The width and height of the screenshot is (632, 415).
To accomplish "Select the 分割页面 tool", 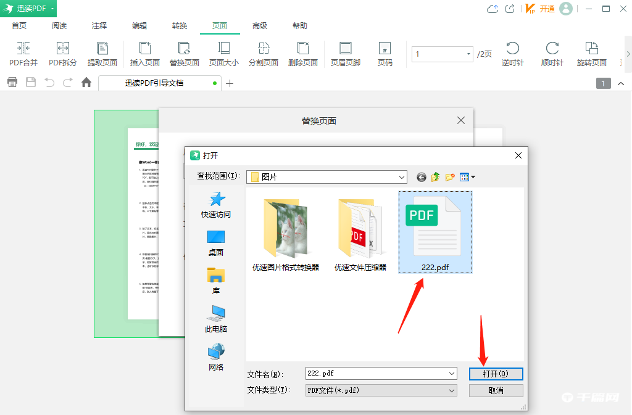I will coord(264,54).
